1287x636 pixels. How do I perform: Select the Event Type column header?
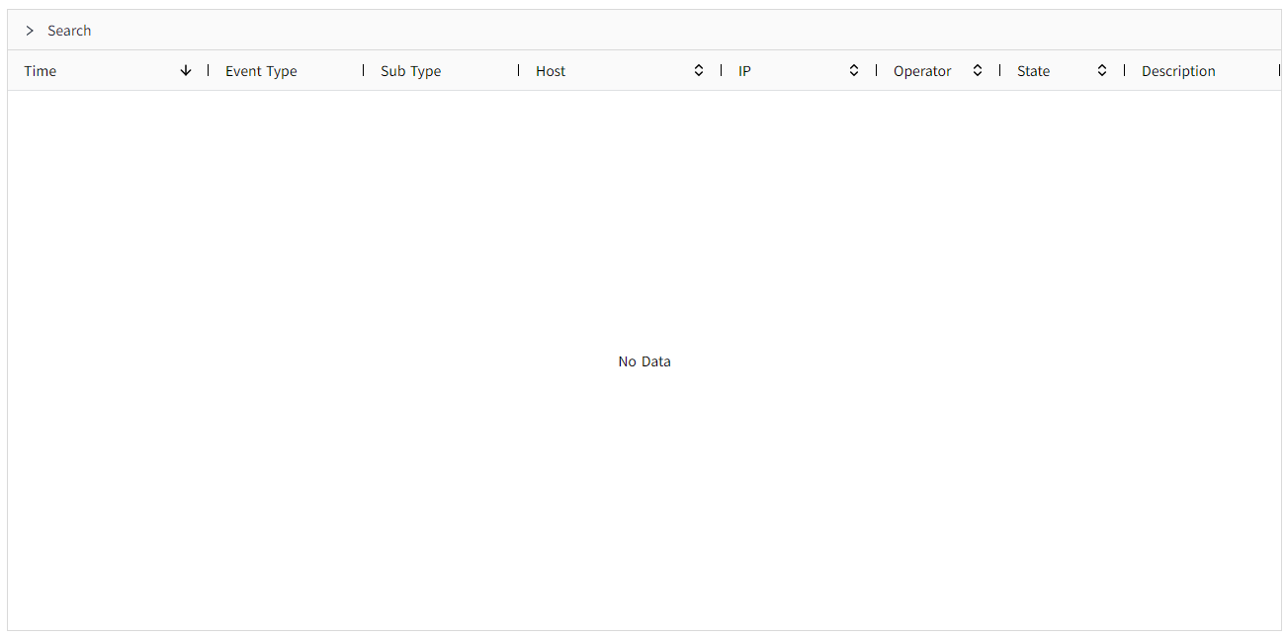[x=261, y=71]
